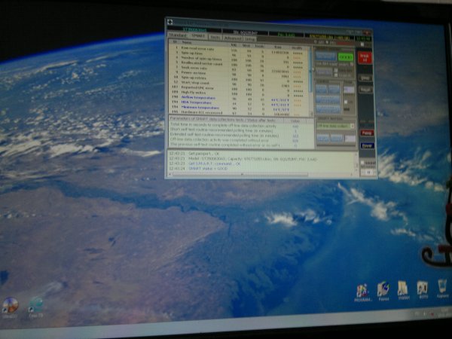The height and width of the screenshot is (339, 452).
Task: Open the Tests tab
Action: (x=215, y=36)
